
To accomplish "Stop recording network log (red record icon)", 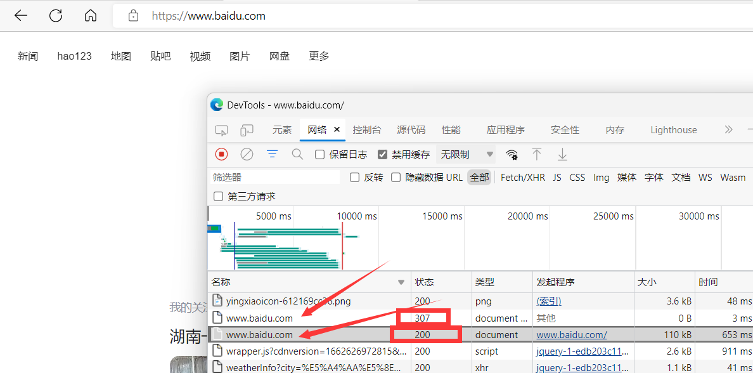I will (x=221, y=154).
